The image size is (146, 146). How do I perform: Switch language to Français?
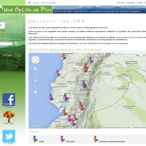tap(121, 3)
